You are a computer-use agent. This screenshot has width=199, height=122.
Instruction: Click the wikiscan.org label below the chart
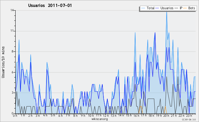click(99, 119)
